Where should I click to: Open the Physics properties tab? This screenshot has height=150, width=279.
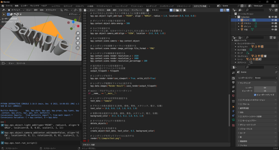coord(233,111)
